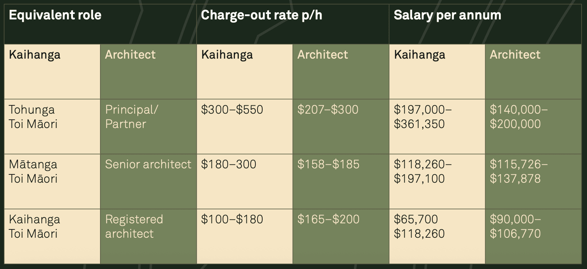Select the $140,000–$200,000 salary cell
This screenshot has width=587, height=269.
coord(518,117)
